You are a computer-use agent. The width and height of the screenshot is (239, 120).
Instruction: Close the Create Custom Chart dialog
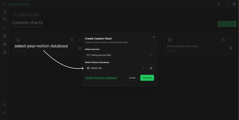coord(154,37)
